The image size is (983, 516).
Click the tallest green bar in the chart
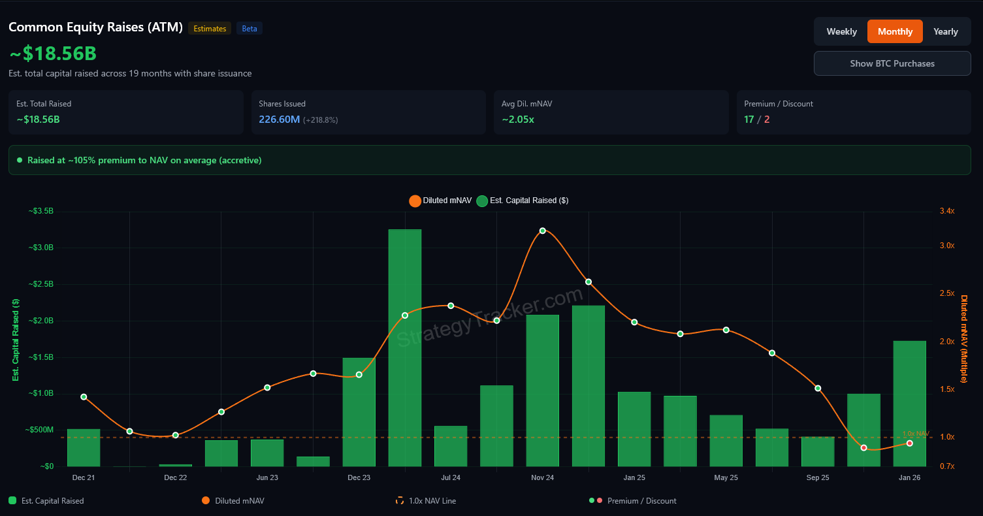point(405,346)
